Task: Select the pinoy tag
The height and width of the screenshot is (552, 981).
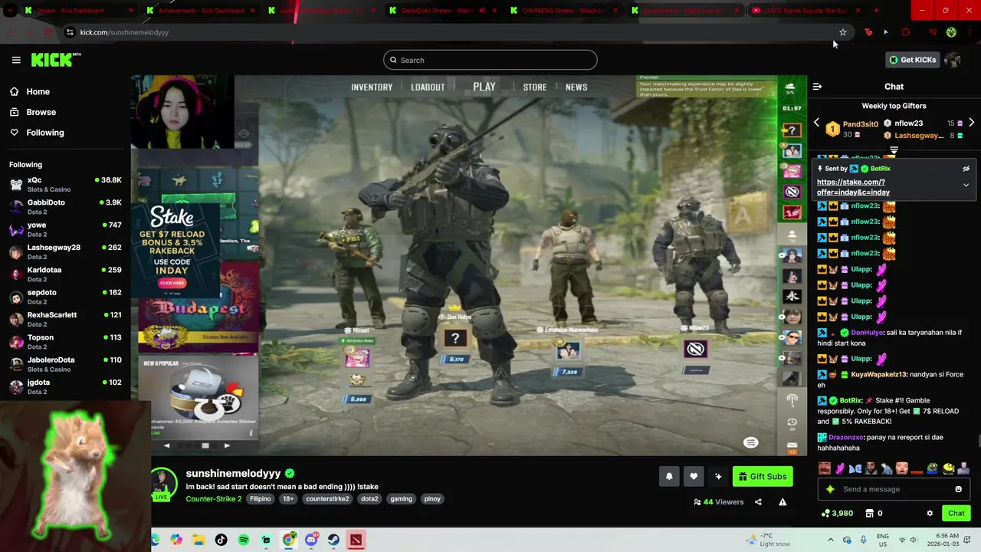Action: coord(432,499)
